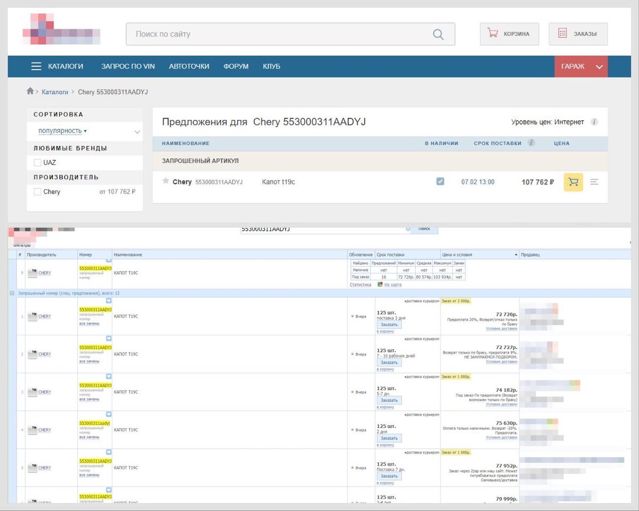Click the Срок поставки column header in table
This screenshot has width=639, height=511.
(x=407, y=255)
